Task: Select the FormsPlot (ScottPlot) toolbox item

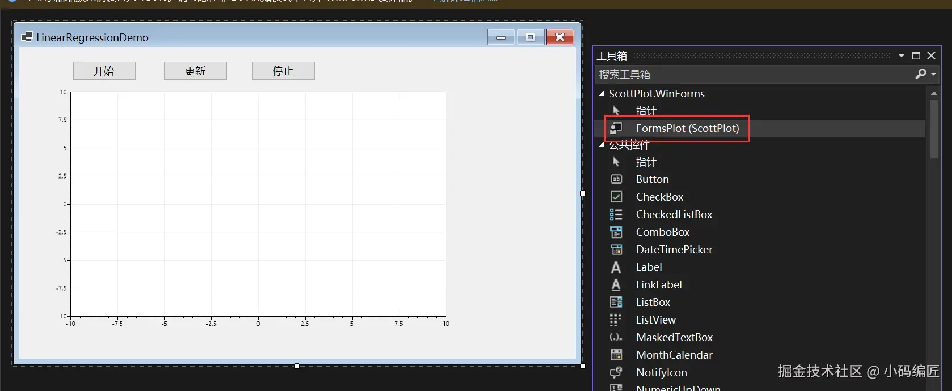Action: click(760, 128)
